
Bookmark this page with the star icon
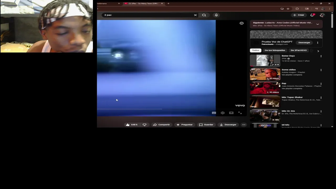tap(288, 9)
